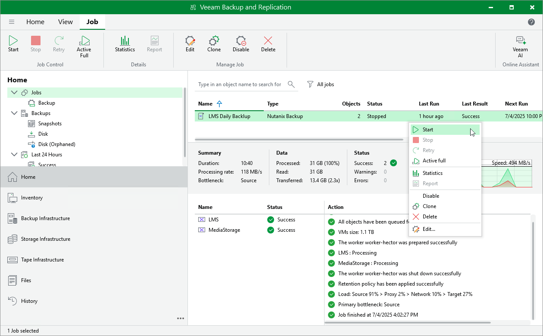
Task: Open the help question mark icon
Action: pyautogui.click(x=531, y=22)
